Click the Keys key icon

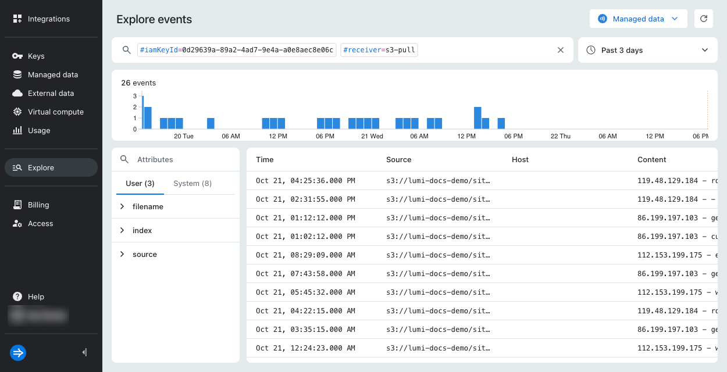point(17,56)
